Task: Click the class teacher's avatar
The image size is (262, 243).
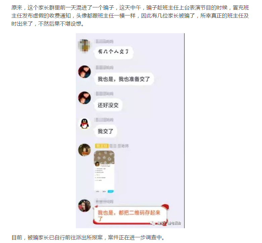Action: [x=85, y=150]
